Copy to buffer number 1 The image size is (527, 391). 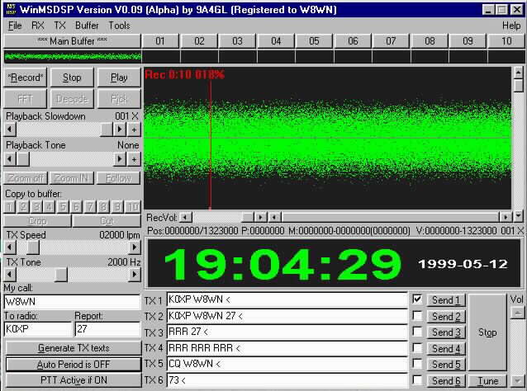(x=10, y=207)
